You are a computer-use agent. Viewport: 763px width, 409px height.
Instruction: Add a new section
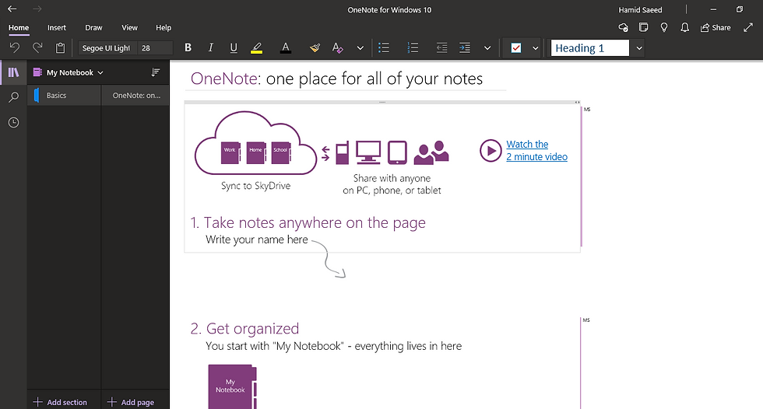[x=60, y=402]
